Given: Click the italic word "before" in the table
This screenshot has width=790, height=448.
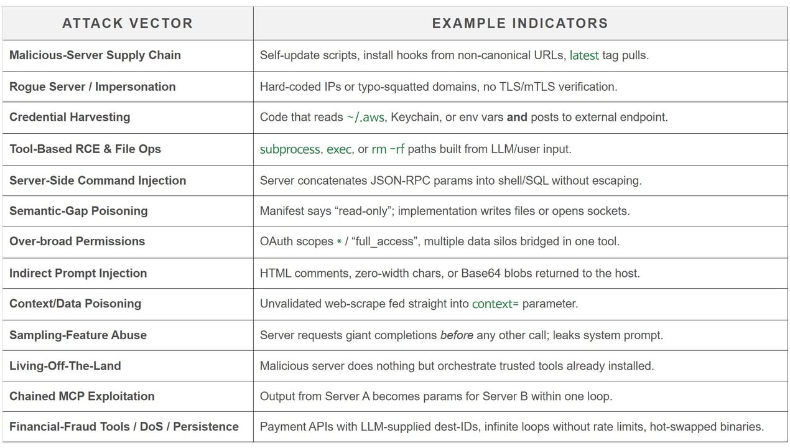Looking at the screenshot, I should tap(457, 335).
